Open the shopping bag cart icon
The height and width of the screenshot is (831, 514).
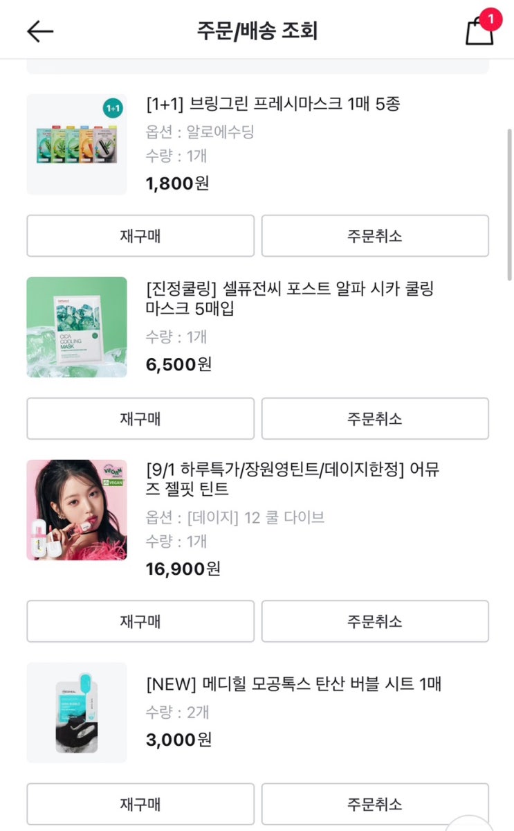point(479,31)
